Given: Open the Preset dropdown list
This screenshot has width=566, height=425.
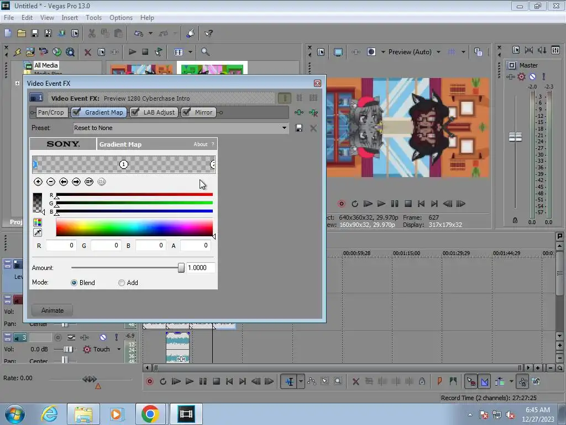Looking at the screenshot, I should click(x=285, y=128).
